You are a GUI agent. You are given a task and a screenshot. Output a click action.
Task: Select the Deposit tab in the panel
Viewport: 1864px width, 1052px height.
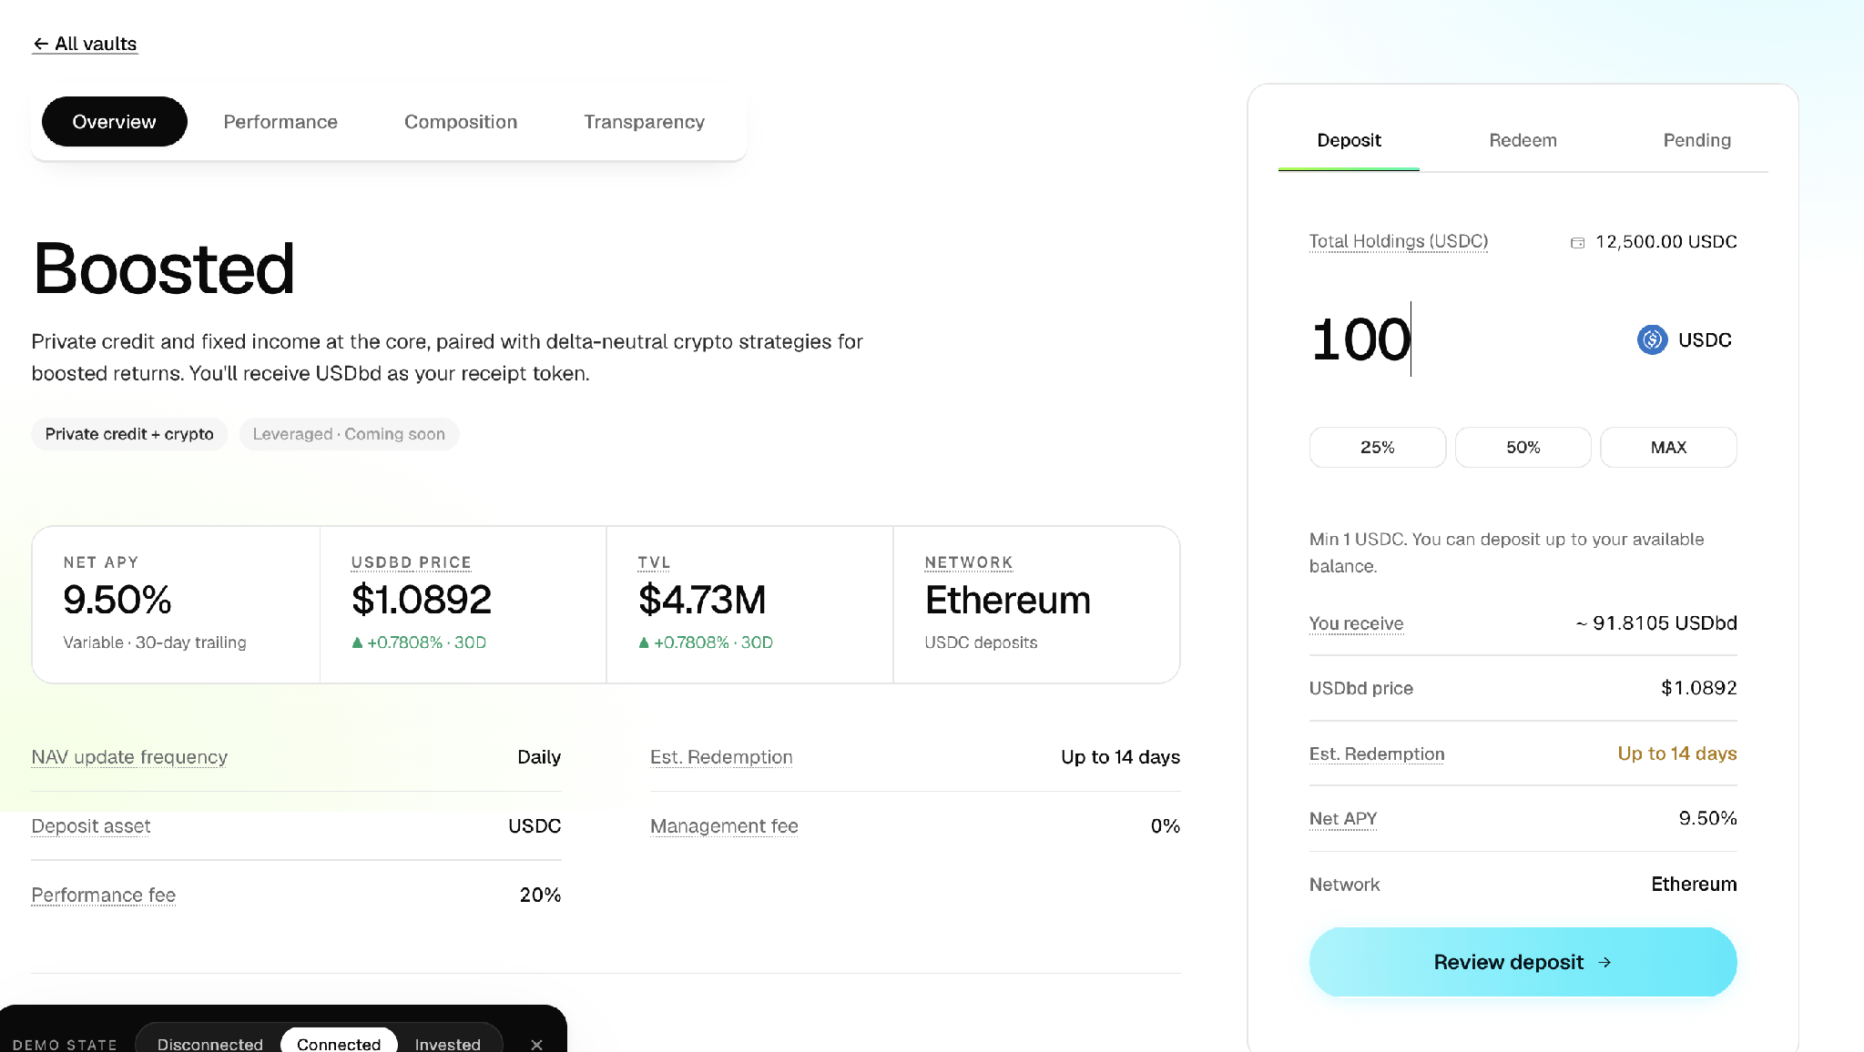tap(1349, 140)
